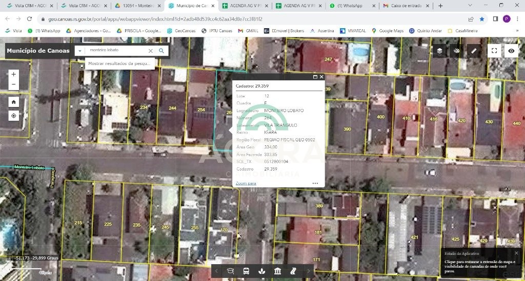Open the GMAIL bookmark

click(x=248, y=31)
